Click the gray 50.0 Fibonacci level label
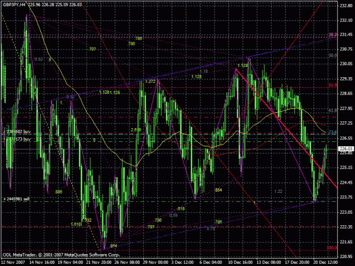355x266 pixels. coord(333,56)
